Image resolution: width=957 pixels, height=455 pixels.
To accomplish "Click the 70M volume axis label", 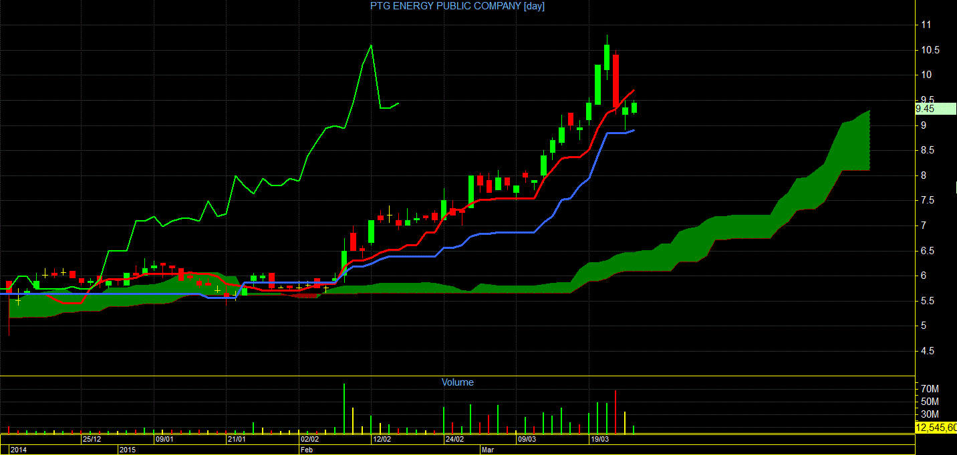I will pyautogui.click(x=930, y=389).
